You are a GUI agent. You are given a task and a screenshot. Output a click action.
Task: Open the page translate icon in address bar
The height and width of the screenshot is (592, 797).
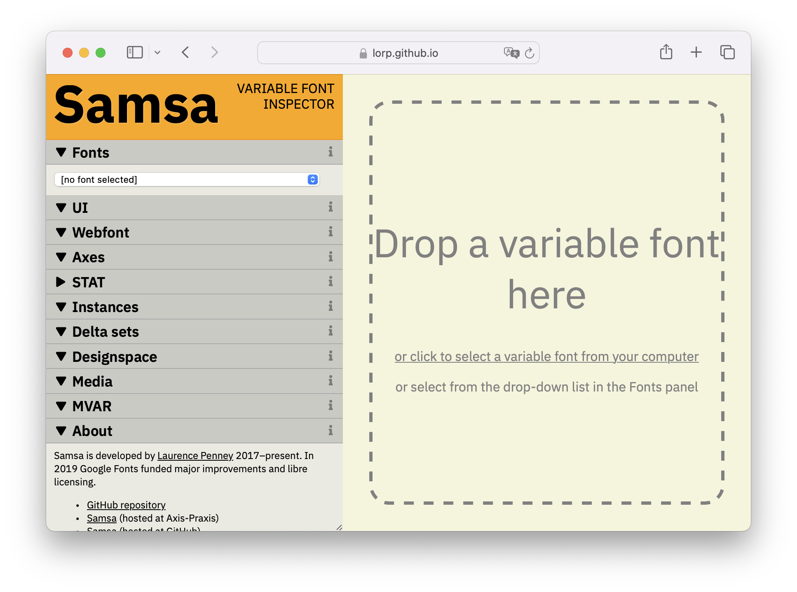pos(511,53)
